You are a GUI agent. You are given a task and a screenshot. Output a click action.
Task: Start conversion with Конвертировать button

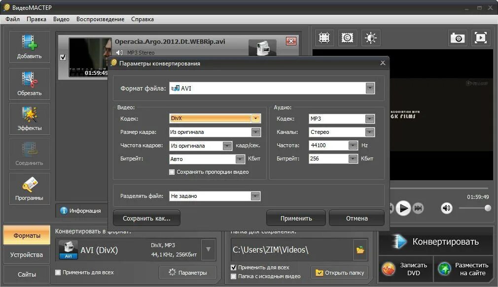coord(436,242)
